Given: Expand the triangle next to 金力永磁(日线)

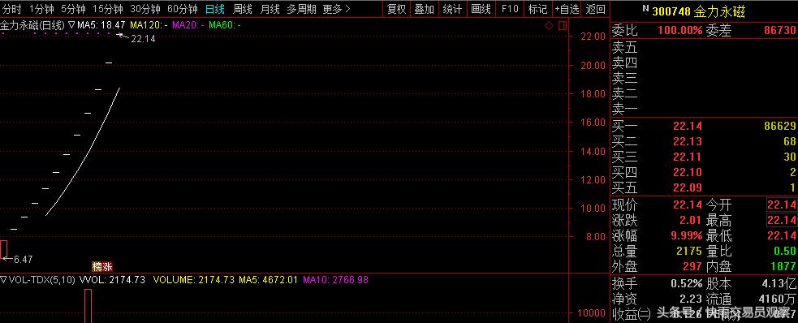Looking at the screenshot, I should (x=71, y=24).
